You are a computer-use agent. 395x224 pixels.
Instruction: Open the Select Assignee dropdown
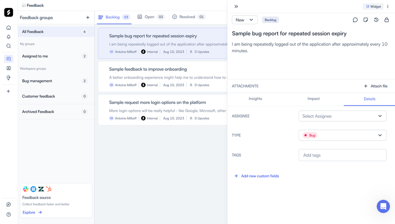pyautogui.click(x=342, y=116)
